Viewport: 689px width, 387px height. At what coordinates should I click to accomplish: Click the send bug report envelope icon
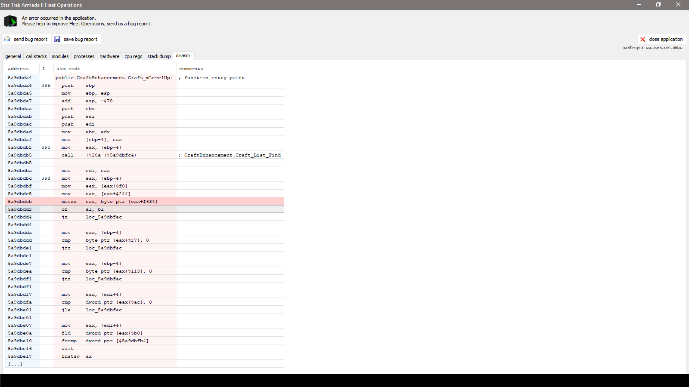[x=7, y=39]
